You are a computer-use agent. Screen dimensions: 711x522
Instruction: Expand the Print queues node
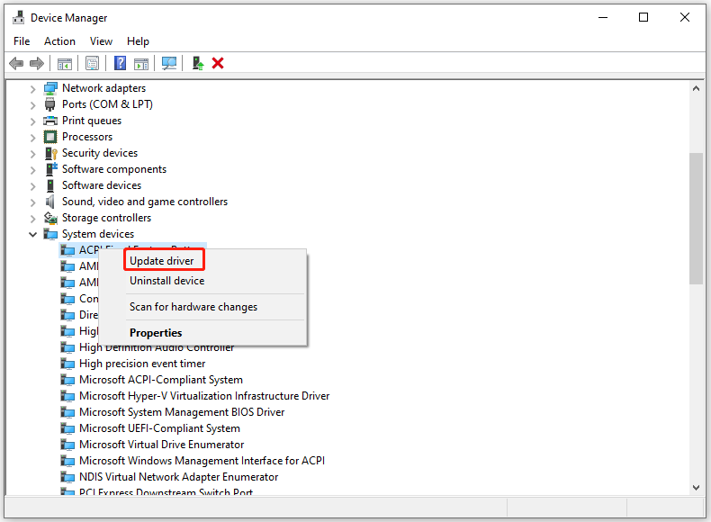(32, 121)
